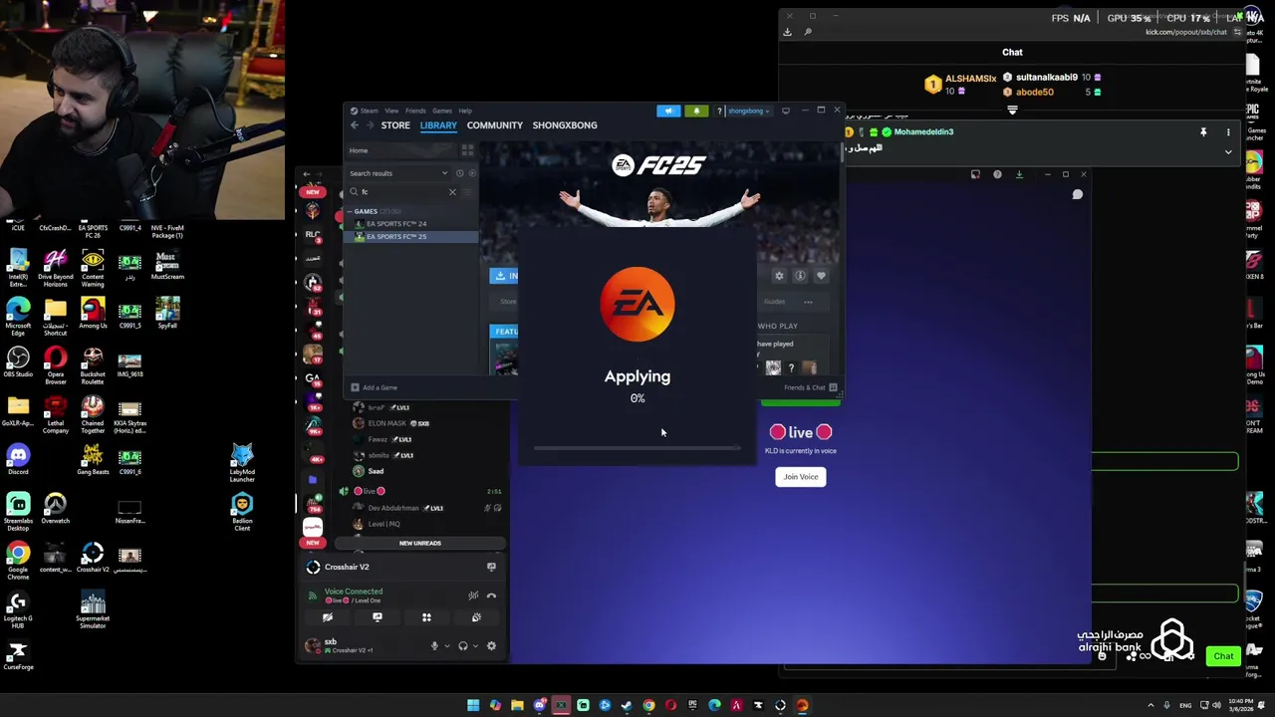Click the blue Install button in Steam
The image size is (1275, 717).
click(504, 276)
